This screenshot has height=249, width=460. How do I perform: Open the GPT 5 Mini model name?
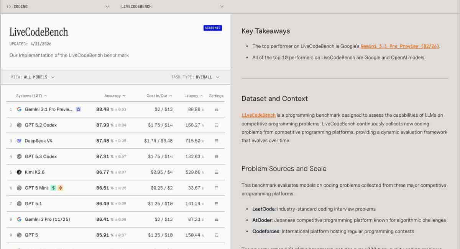click(36, 188)
